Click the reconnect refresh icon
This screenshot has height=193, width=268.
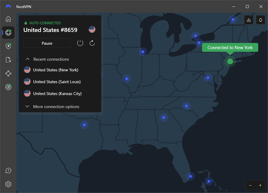[92, 43]
